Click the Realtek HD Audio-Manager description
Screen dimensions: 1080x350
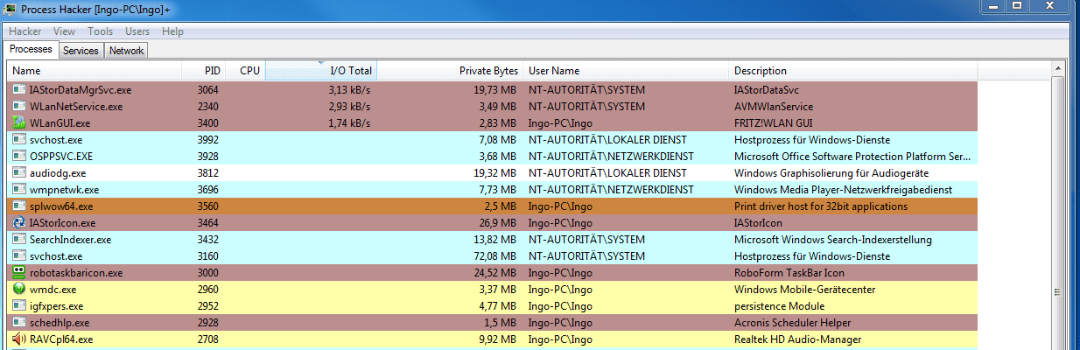coord(797,339)
